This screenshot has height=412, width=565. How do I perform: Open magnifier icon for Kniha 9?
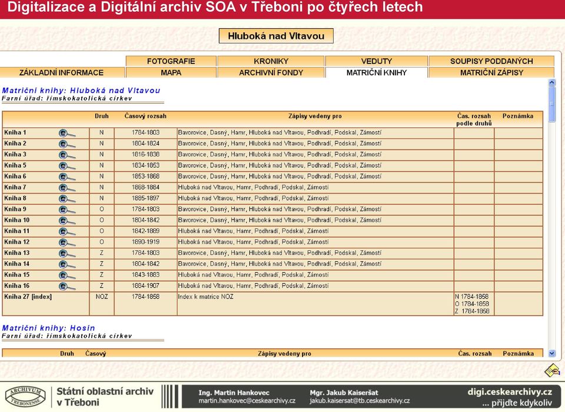pos(67,210)
